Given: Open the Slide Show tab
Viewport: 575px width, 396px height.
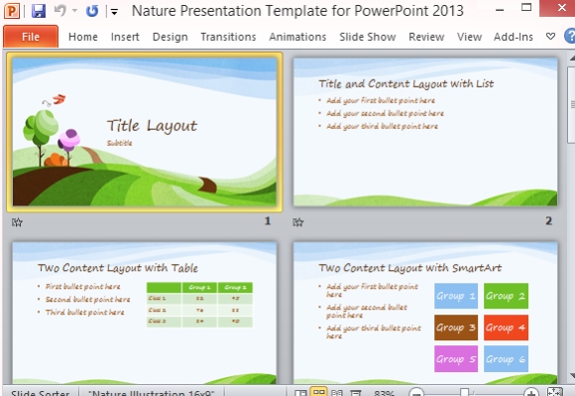Looking at the screenshot, I should pos(368,37).
